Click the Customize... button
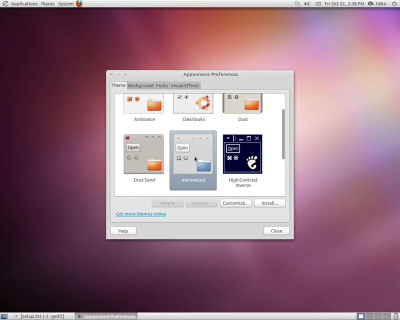 [x=235, y=203]
